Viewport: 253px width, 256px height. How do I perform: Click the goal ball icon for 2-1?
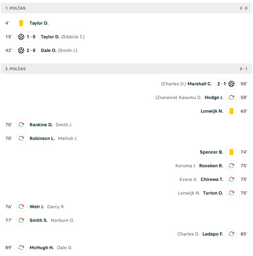click(x=231, y=84)
